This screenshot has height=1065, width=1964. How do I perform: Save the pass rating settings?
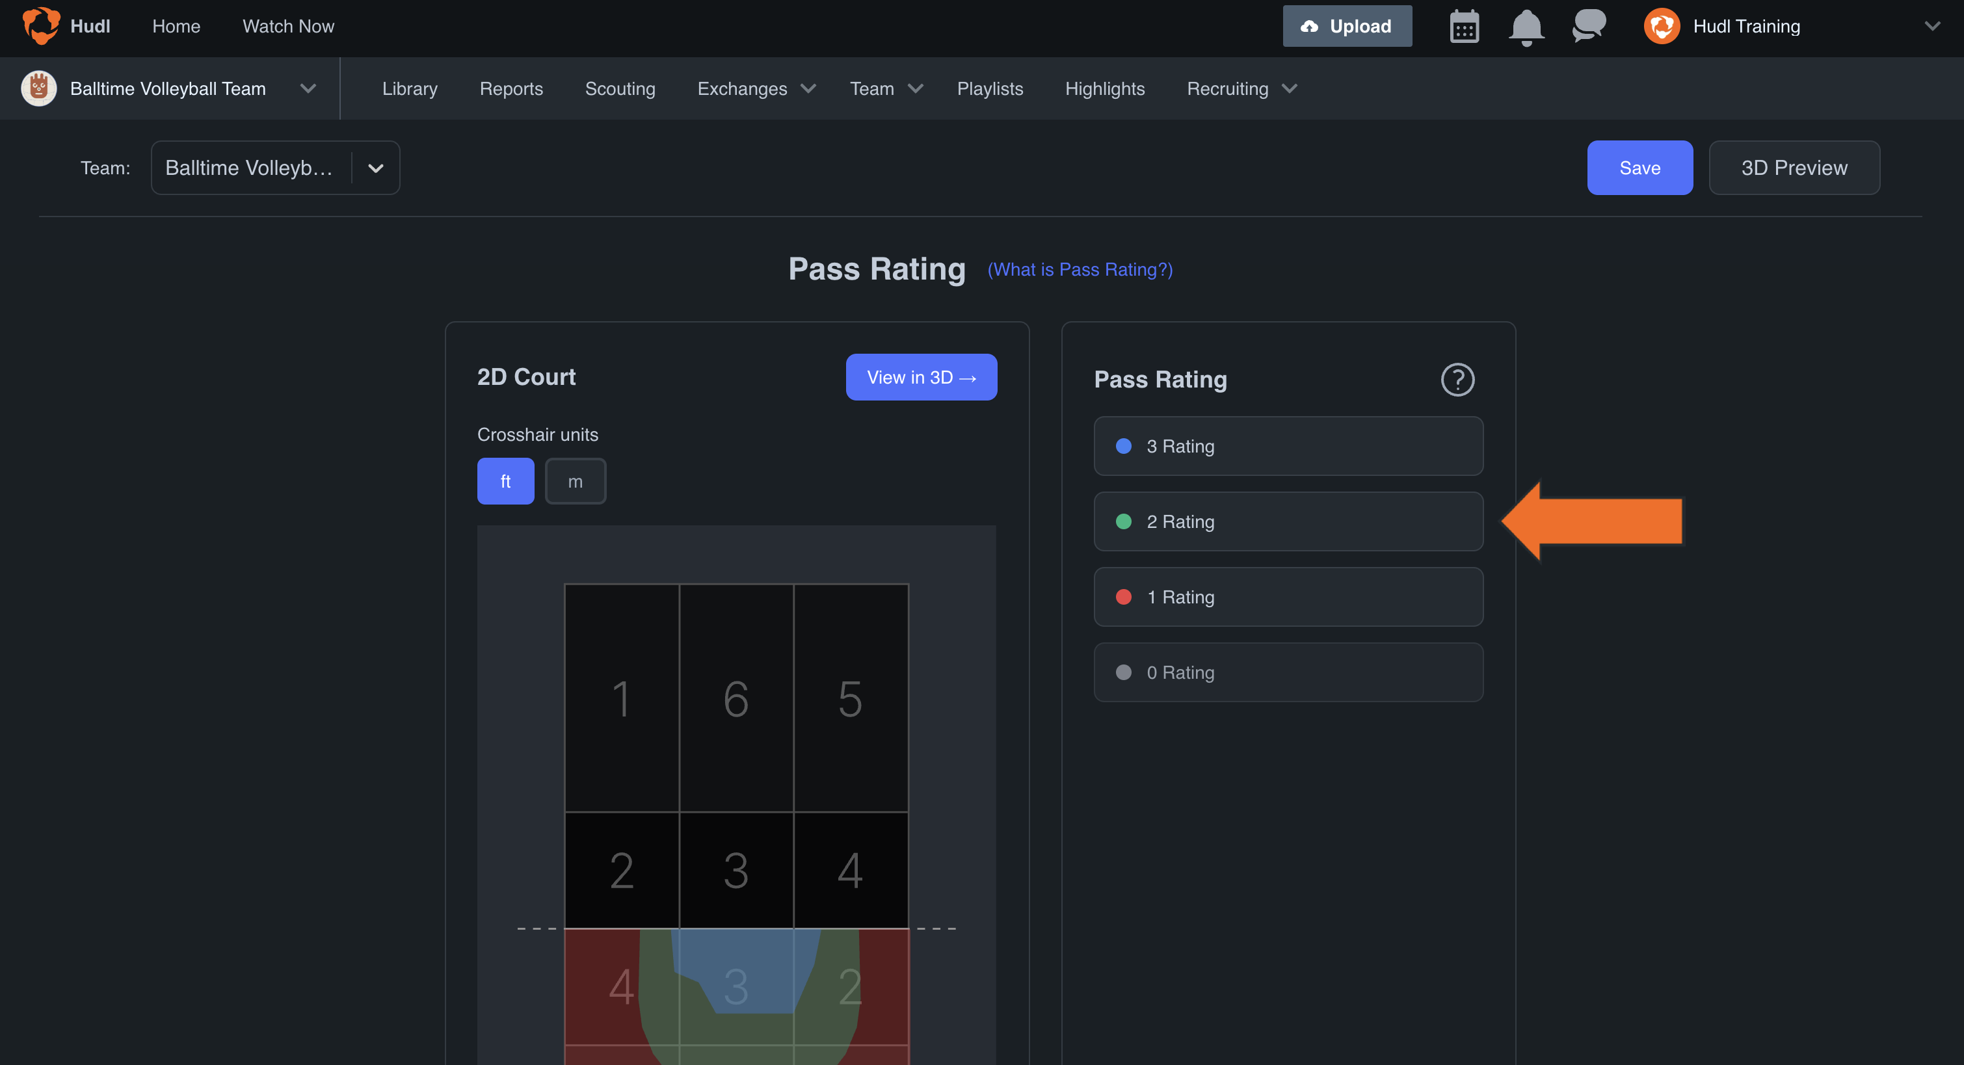tap(1639, 168)
